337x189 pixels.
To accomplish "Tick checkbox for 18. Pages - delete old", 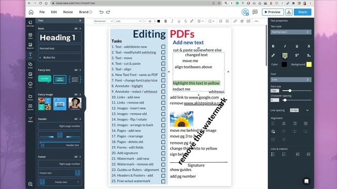I will pyautogui.click(x=163, y=142).
